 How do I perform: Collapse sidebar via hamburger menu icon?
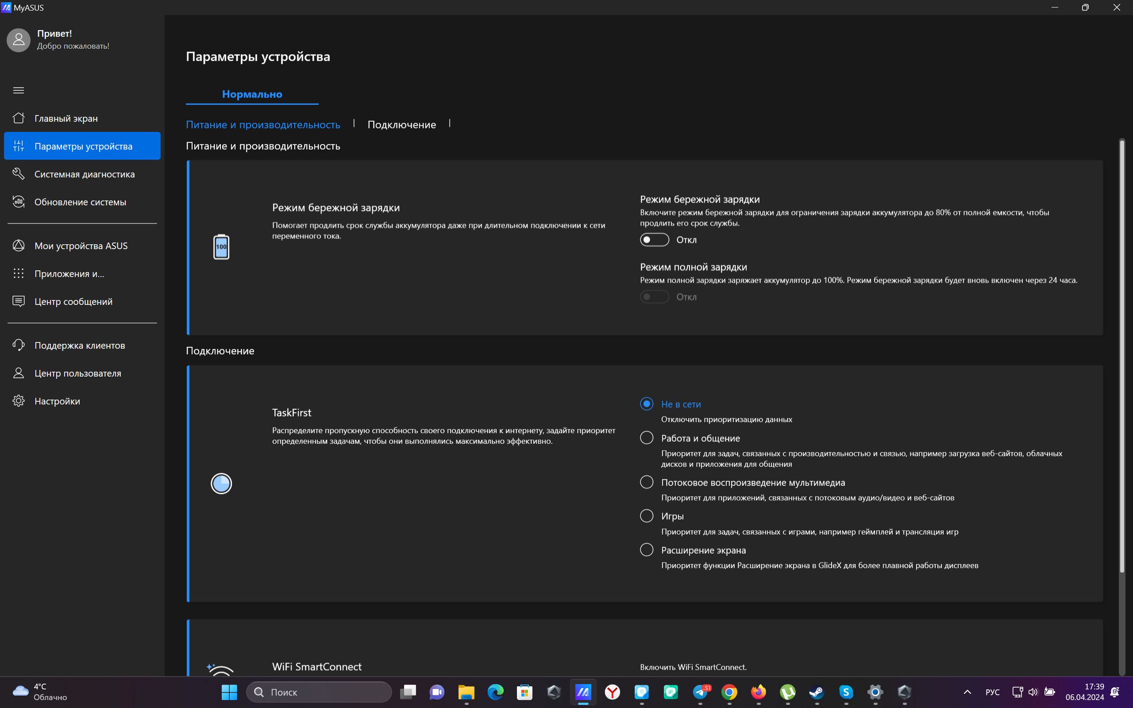click(18, 90)
